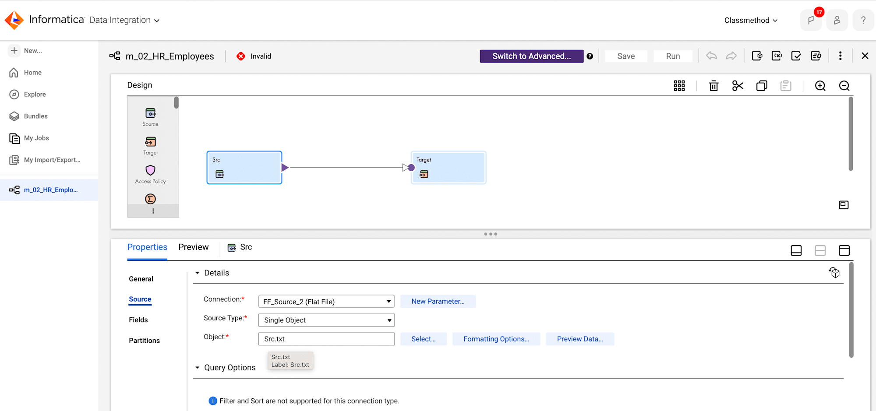Switch to the Preview tab
The image size is (876, 411).
click(194, 247)
